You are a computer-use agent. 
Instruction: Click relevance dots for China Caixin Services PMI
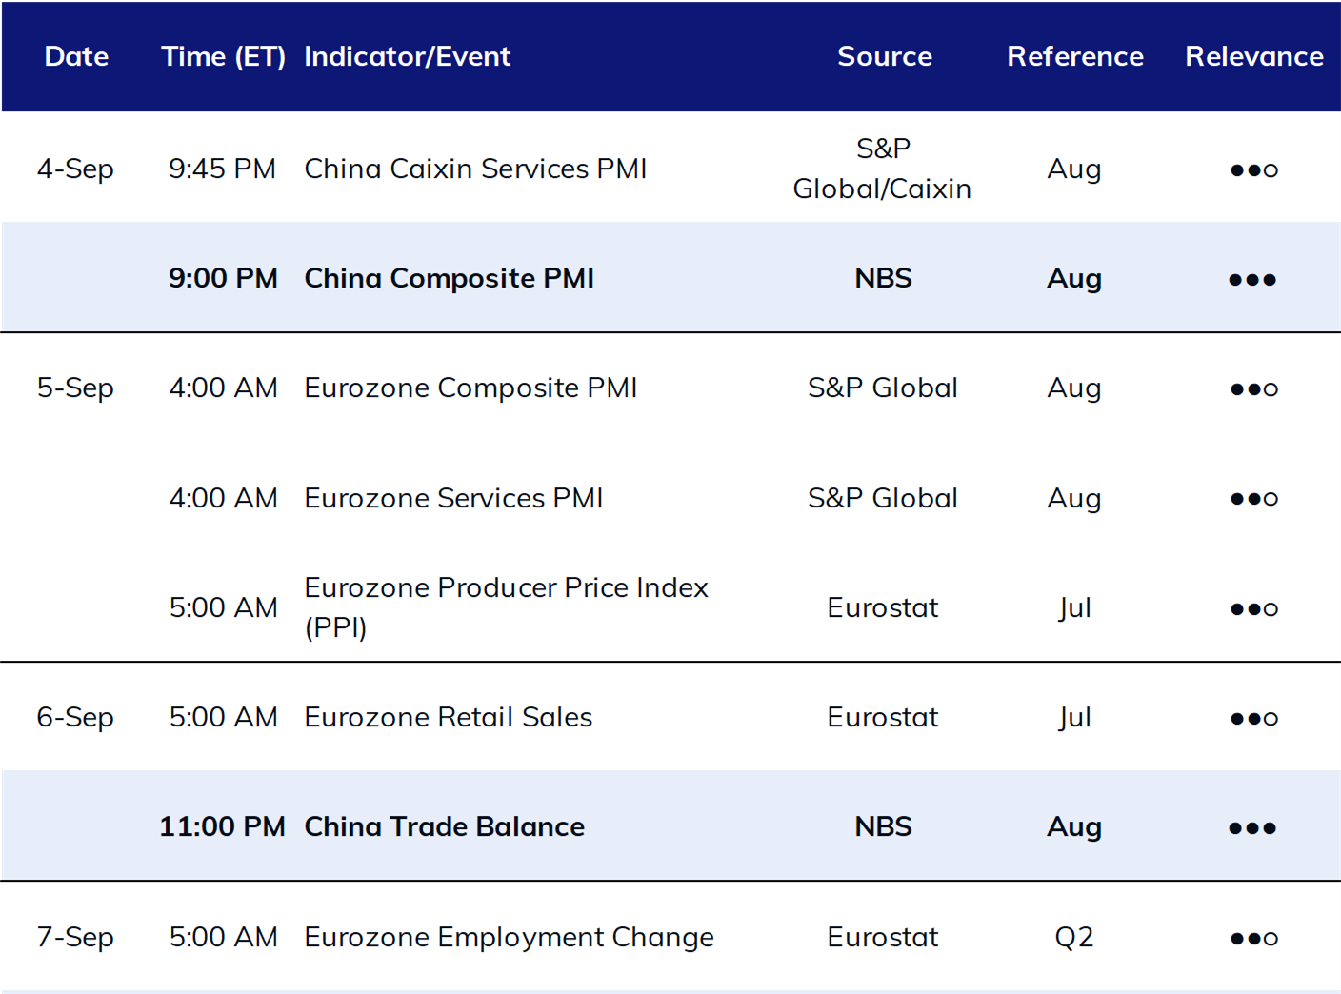(x=1253, y=169)
